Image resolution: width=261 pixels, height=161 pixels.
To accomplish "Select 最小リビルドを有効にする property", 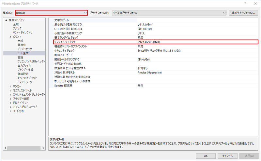I will point(68,25).
